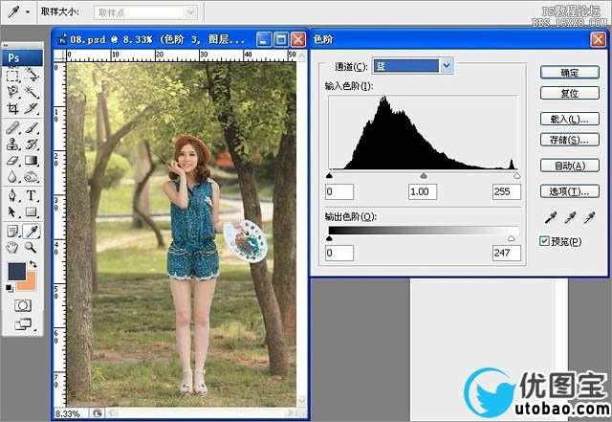Reset default foreground and background colors
Viewport: 612px width, 422px height.
[10, 289]
